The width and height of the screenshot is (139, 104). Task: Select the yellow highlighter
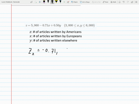[x=56, y=2]
